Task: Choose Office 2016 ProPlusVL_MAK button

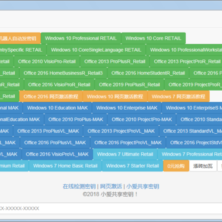Action: point(55,142)
